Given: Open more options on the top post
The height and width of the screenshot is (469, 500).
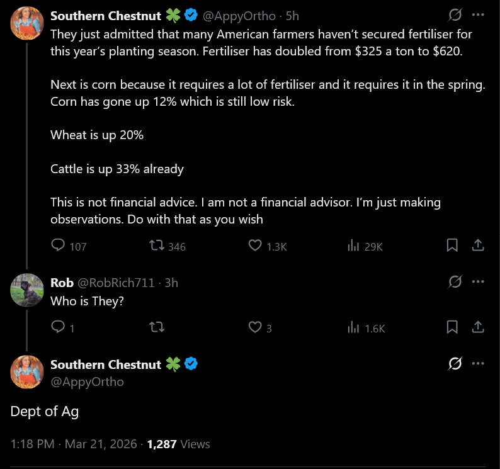Looking at the screenshot, I should (478, 16).
